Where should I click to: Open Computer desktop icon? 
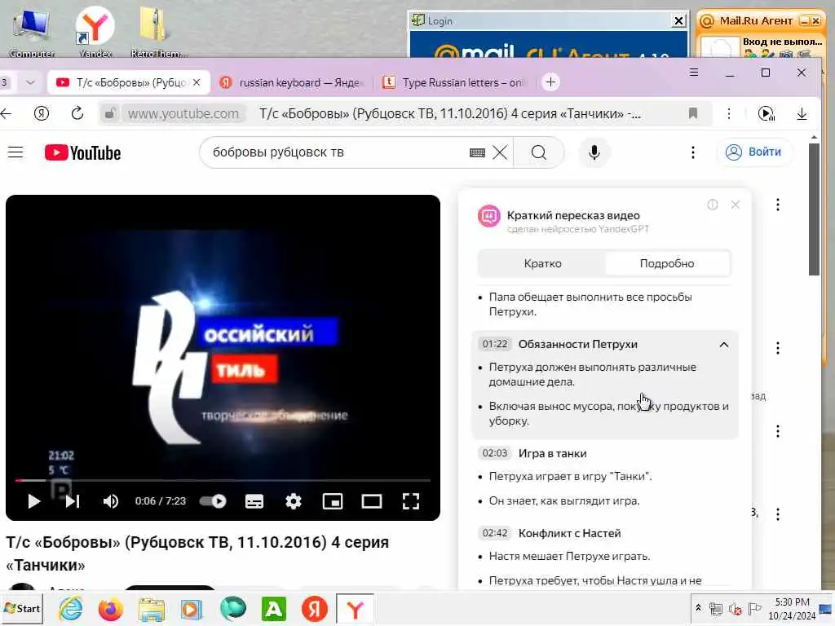point(32,31)
